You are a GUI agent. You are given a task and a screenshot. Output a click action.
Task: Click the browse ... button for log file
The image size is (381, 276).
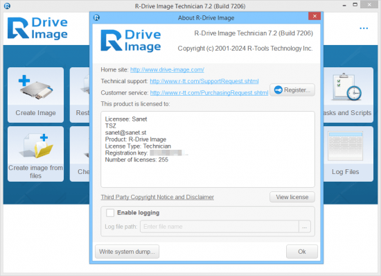click(305, 227)
